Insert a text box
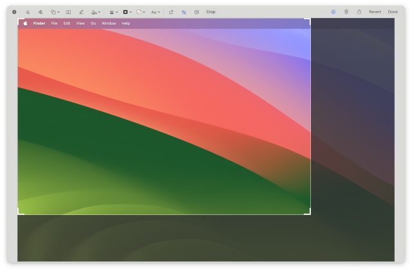The image size is (412, 271). (68, 12)
